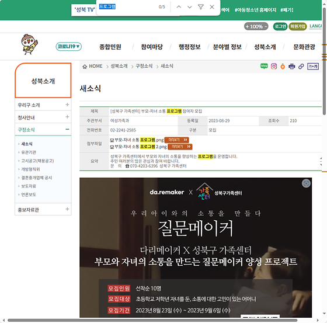Viewport: 327px width, 323px height.
Task: Click 성북소개 in the breadcrumb
Action: pyautogui.click(x=119, y=66)
